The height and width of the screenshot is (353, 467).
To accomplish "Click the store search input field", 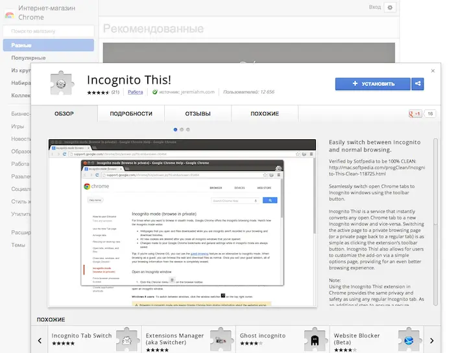I will tap(49, 31).
